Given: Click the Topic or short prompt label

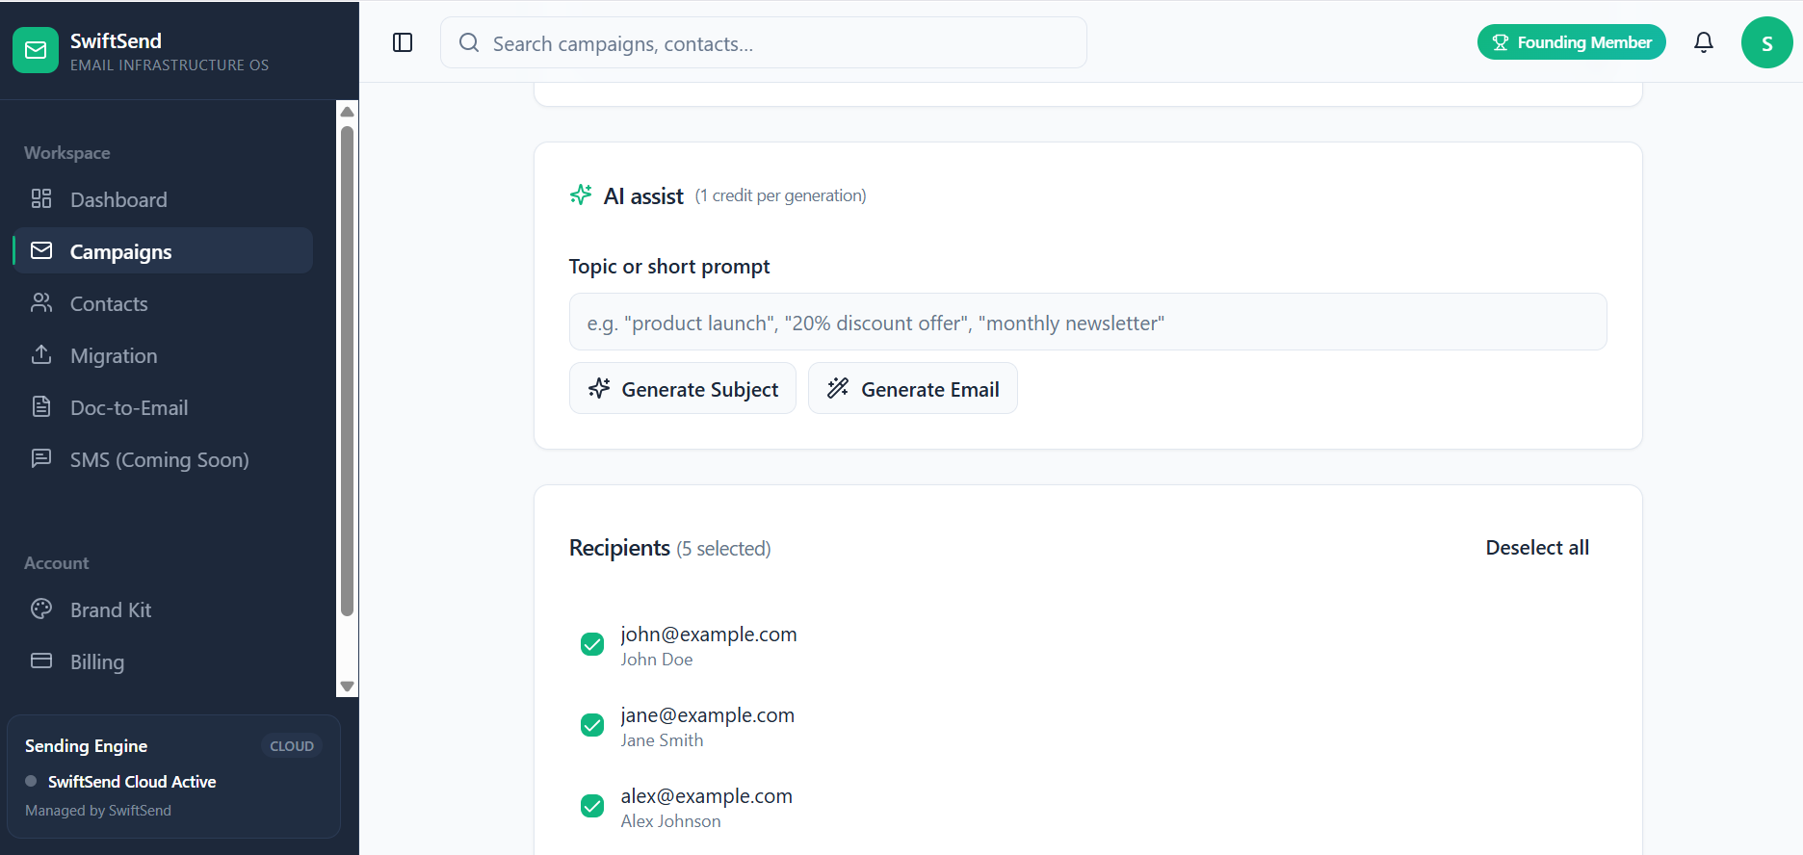Looking at the screenshot, I should (669, 267).
